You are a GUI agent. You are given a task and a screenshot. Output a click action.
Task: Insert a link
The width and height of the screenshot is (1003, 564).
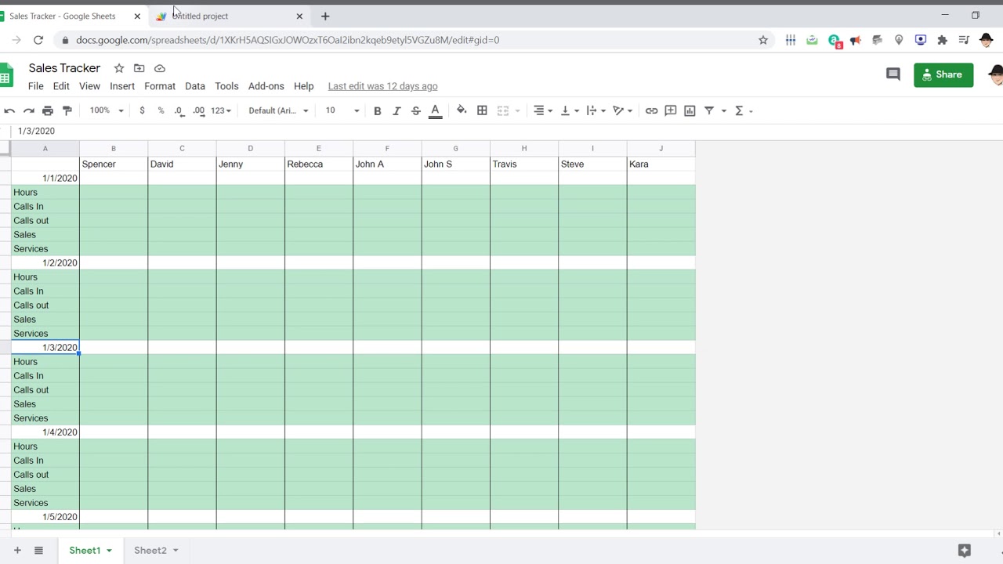(x=651, y=110)
